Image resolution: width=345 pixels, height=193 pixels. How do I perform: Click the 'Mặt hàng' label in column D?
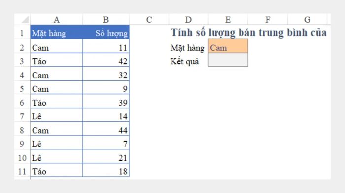pyautogui.click(x=187, y=48)
